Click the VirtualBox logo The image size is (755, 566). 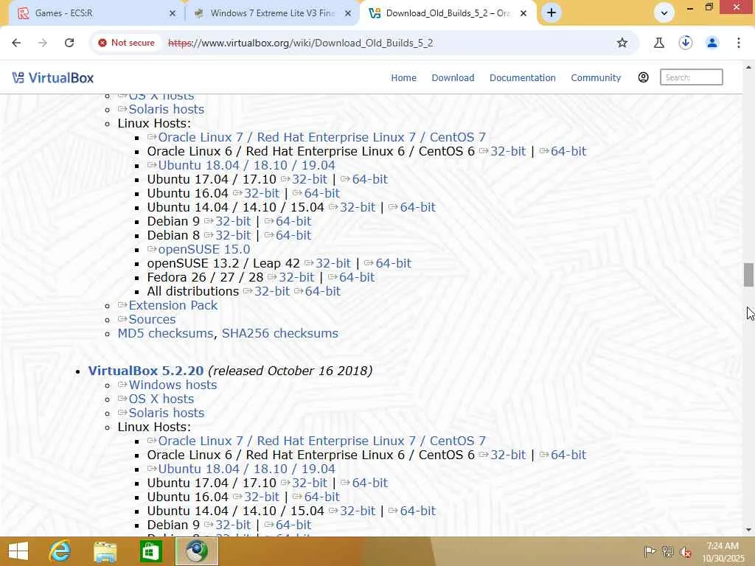coord(53,77)
